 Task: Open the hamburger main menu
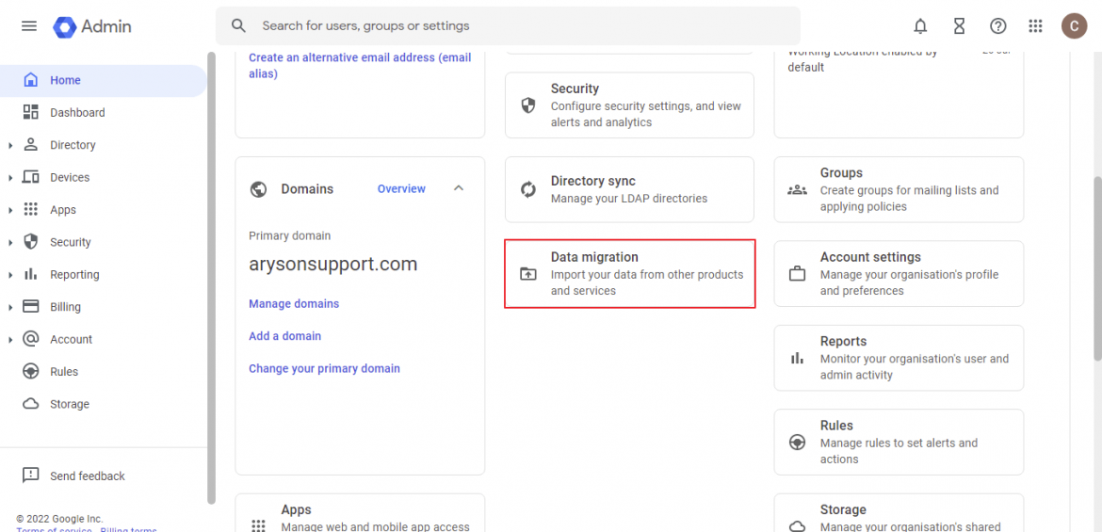click(29, 26)
